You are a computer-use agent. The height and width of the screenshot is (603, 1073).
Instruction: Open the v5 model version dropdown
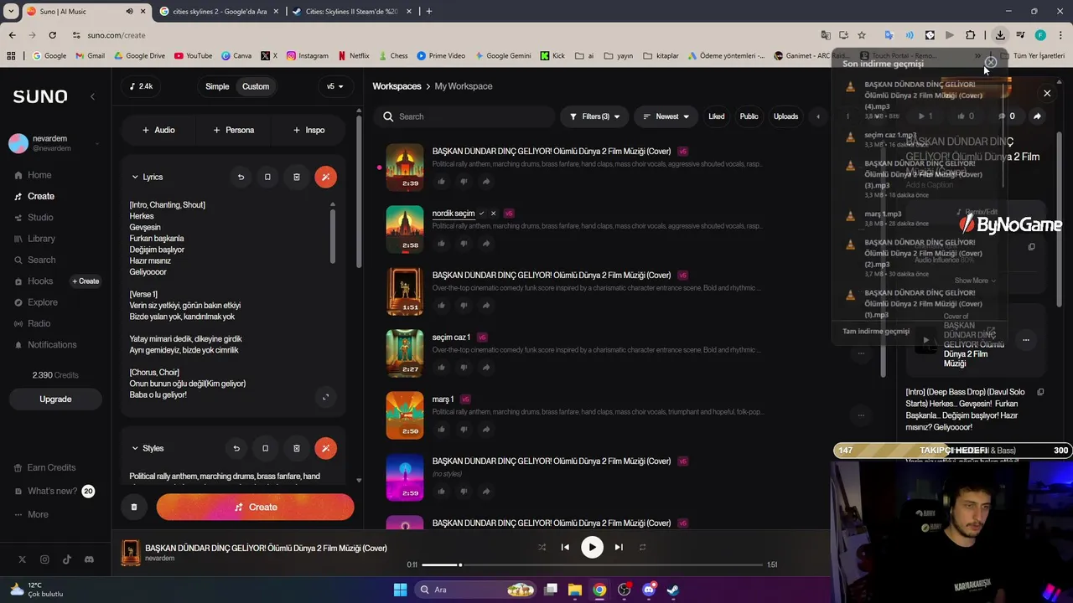tap(335, 86)
